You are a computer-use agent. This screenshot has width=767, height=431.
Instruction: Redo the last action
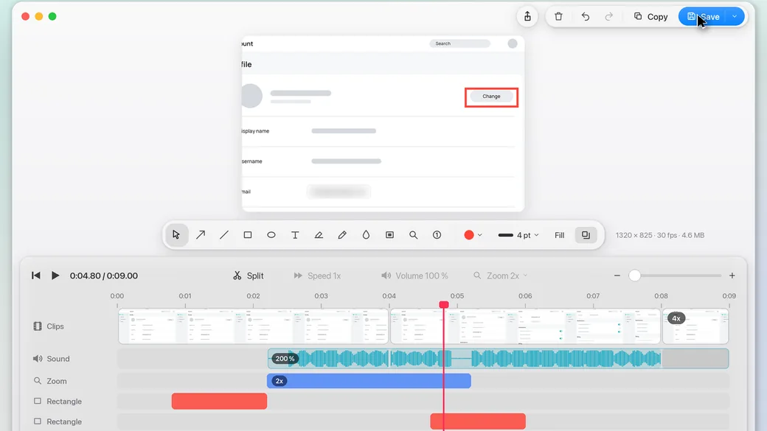click(x=608, y=17)
